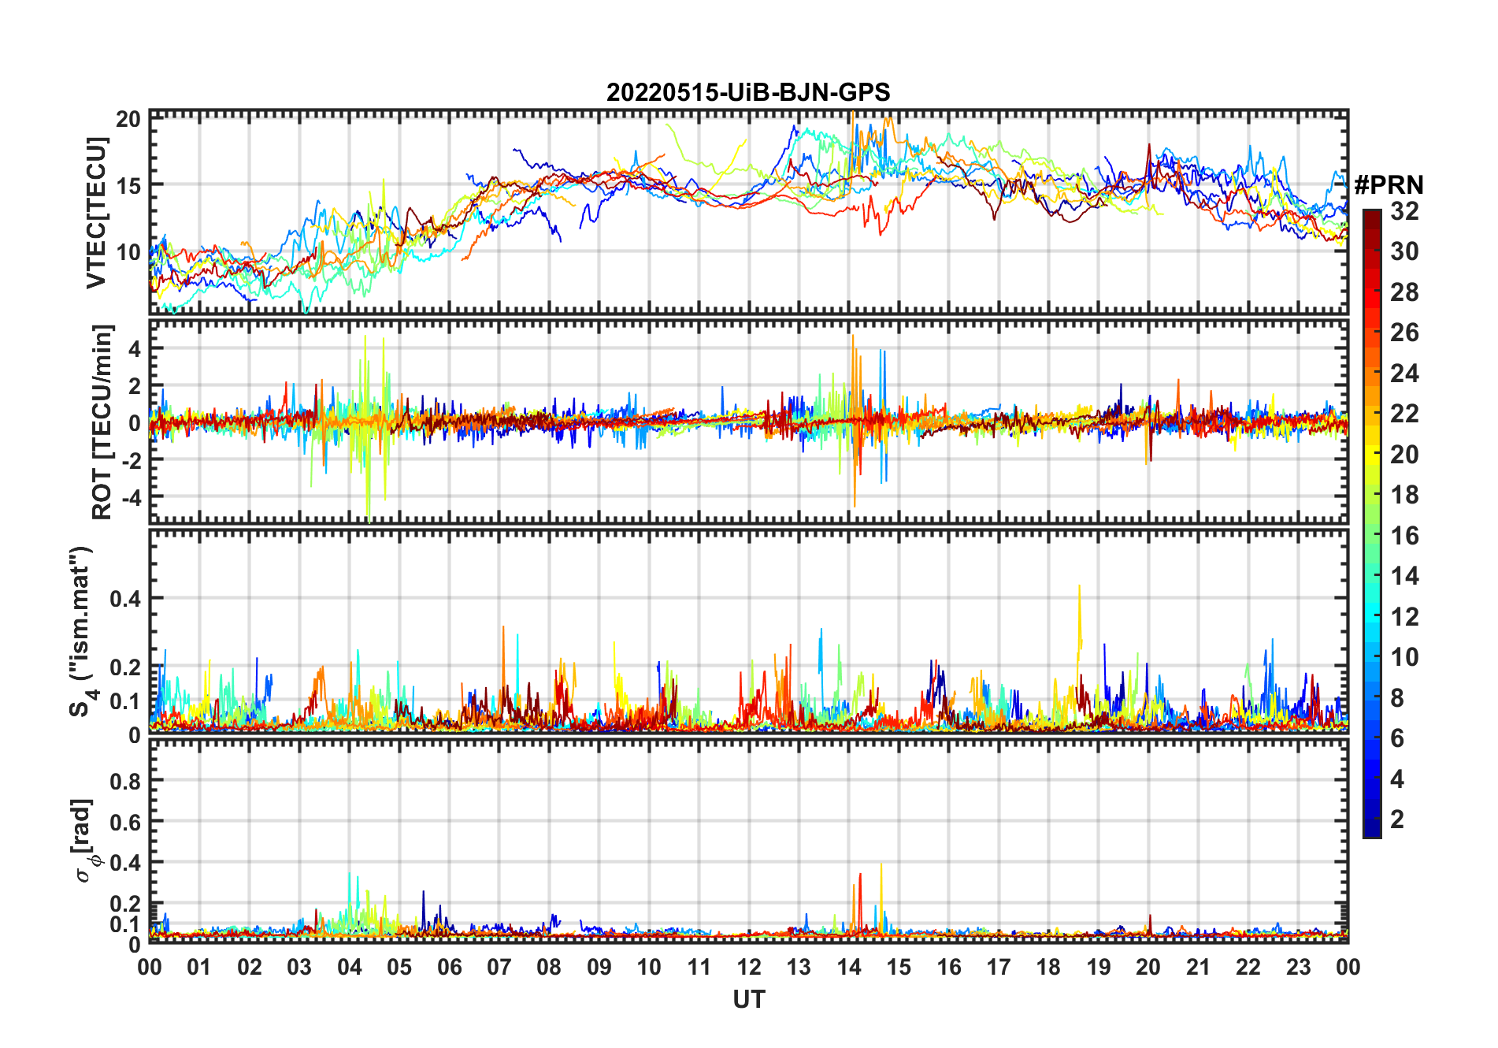Click the plot title 20220515-UiB-BJN-GPS
This screenshot has width=1498, height=1048.
pos(748,92)
